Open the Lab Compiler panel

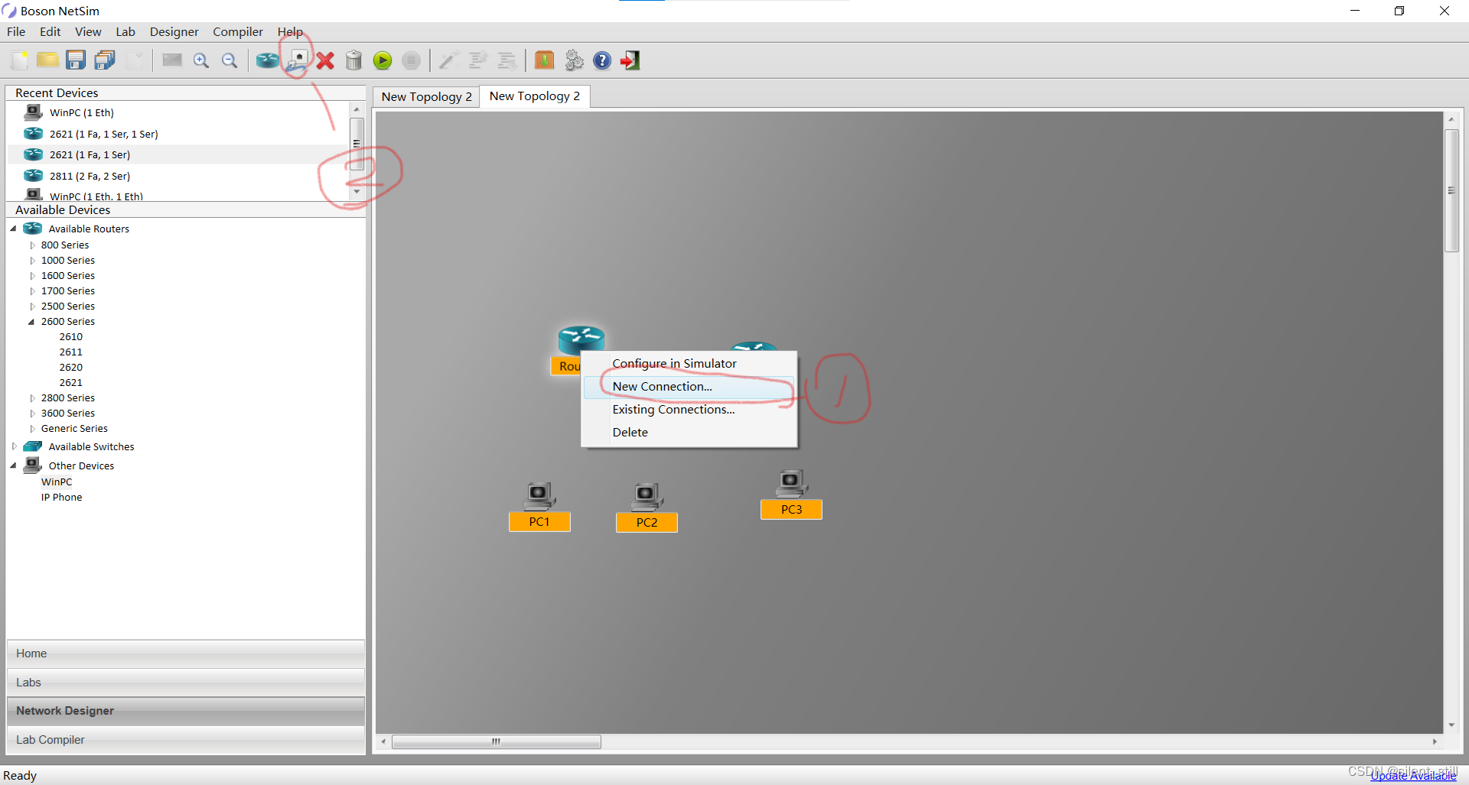(185, 740)
